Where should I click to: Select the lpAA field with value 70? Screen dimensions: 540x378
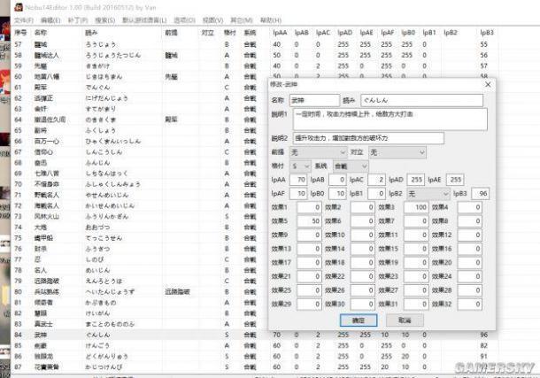pyautogui.click(x=297, y=179)
